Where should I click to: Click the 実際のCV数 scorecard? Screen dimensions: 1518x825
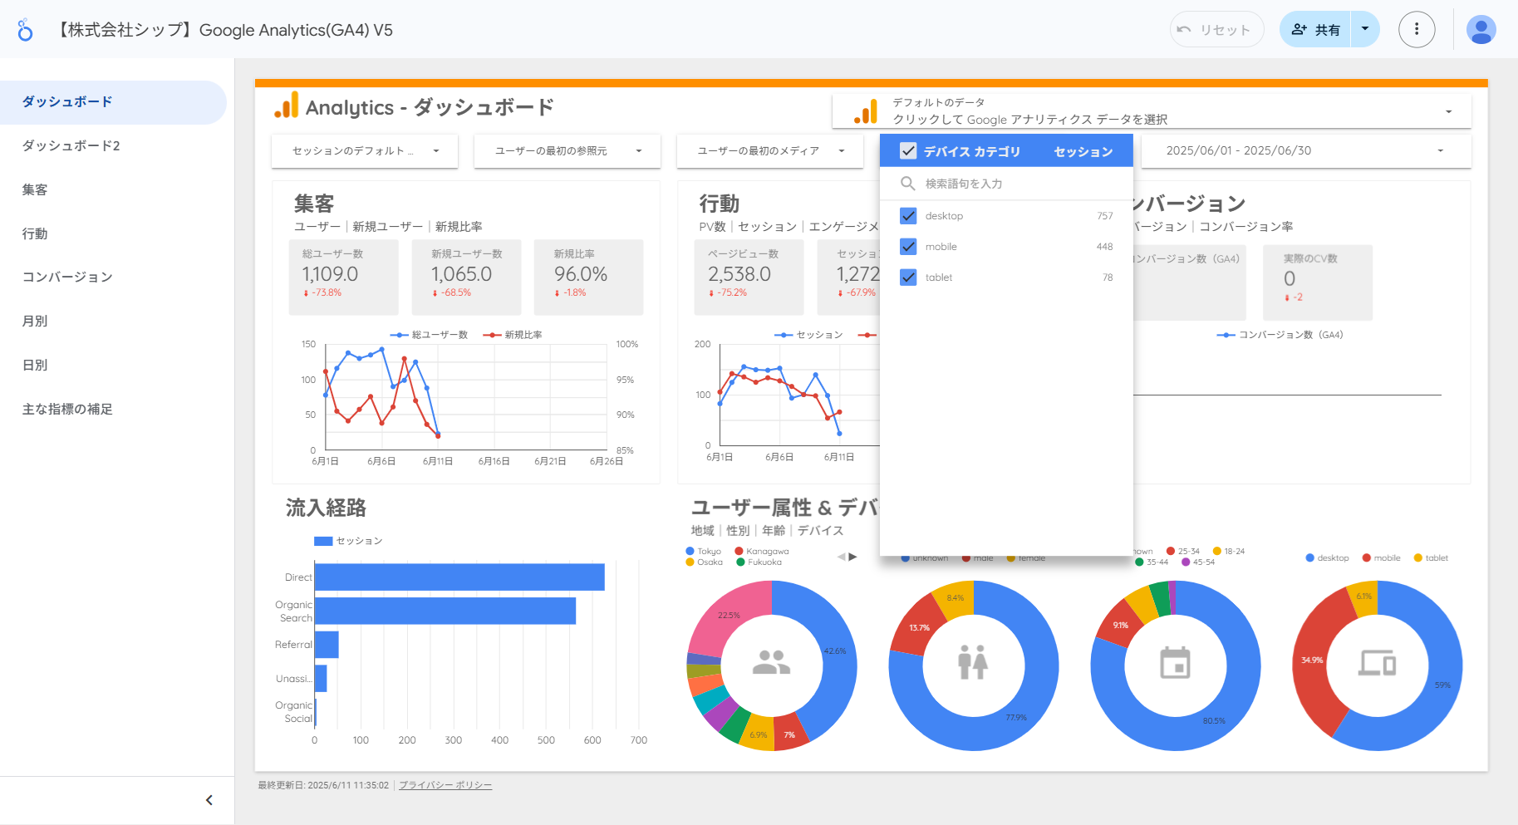coord(1318,282)
